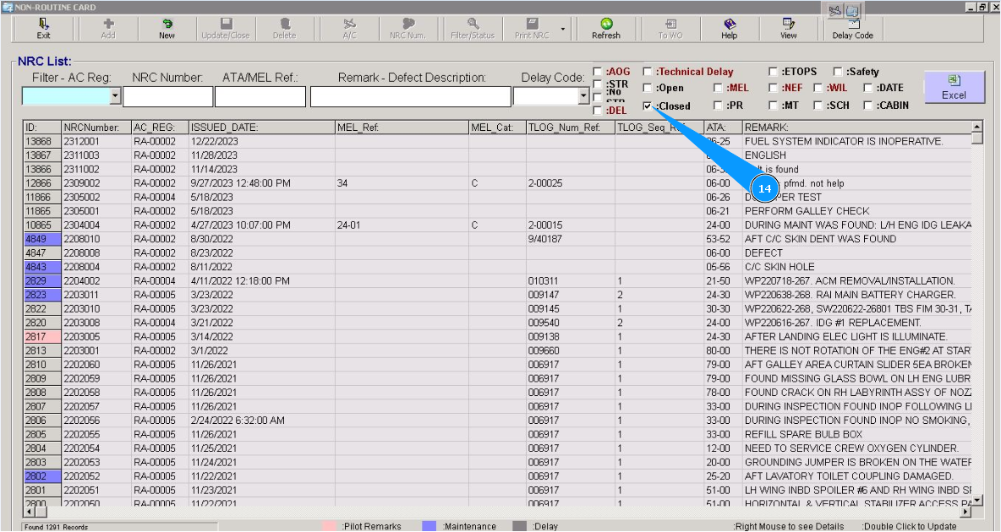The height and width of the screenshot is (532, 1001).
Task: Click the Remark - Defect Description field
Action: point(411,96)
